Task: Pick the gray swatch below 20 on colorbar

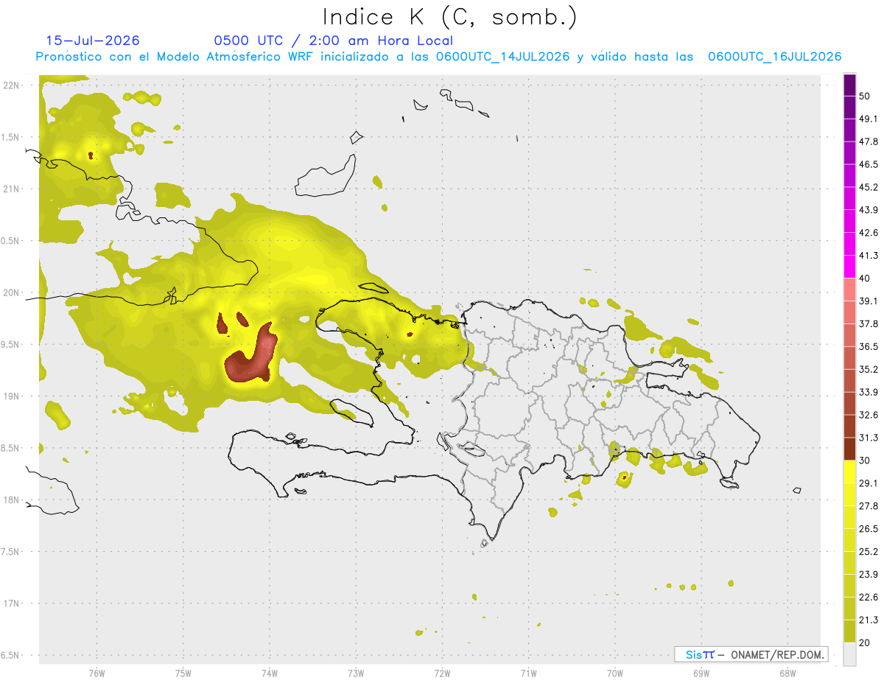Action: [849, 654]
